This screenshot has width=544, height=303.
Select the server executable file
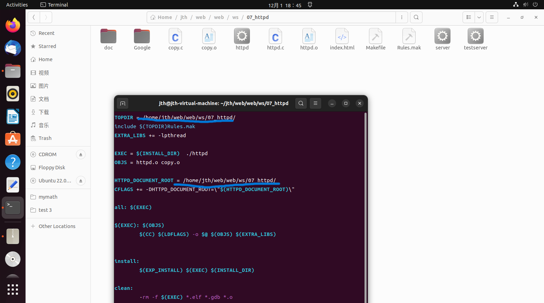pos(443,40)
